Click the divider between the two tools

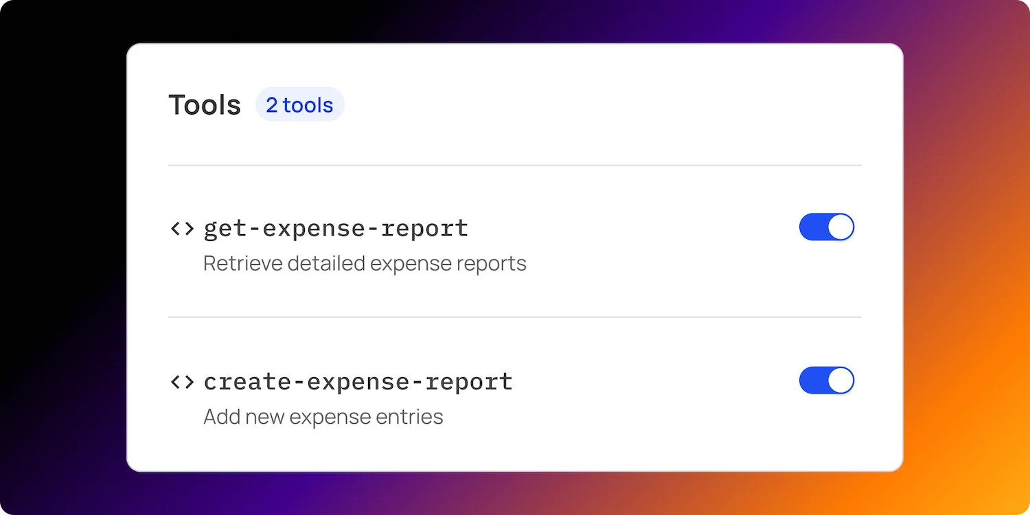(514, 317)
